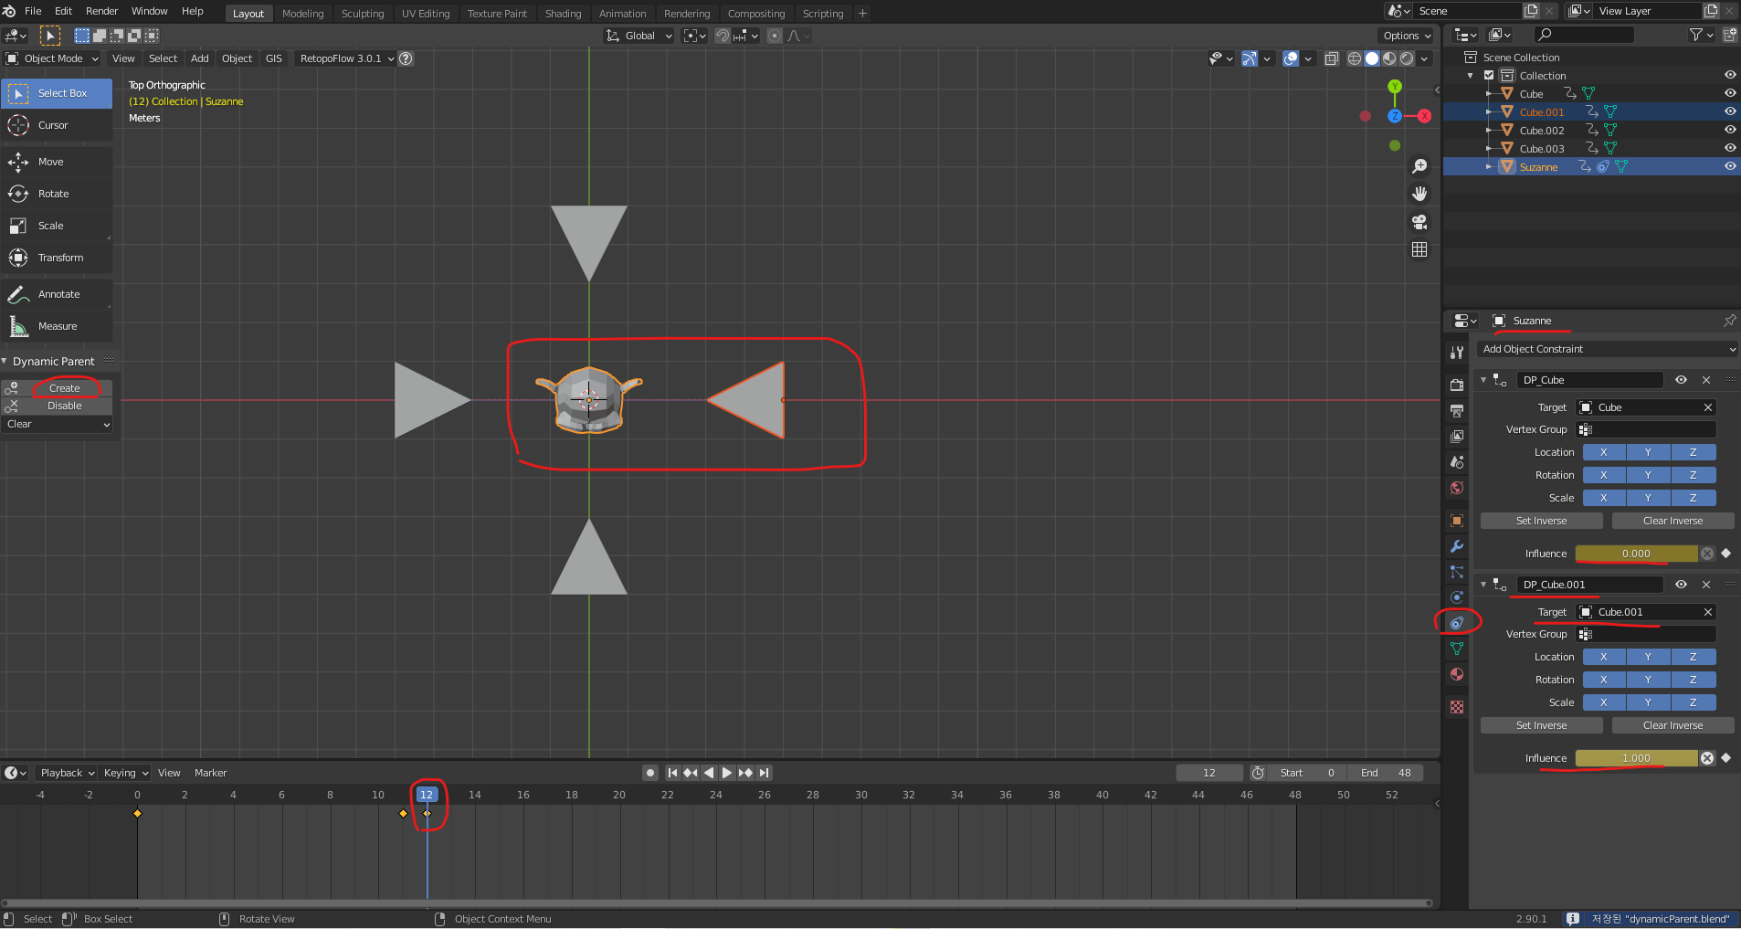Switch orthographic/perspective grid icon

point(1419,249)
